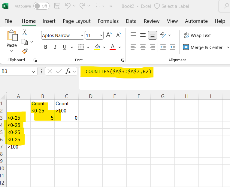Image resolution: width=230 pixels, height=187 pixels.
Task: Click the Copy icon
Action: point(25,42)
